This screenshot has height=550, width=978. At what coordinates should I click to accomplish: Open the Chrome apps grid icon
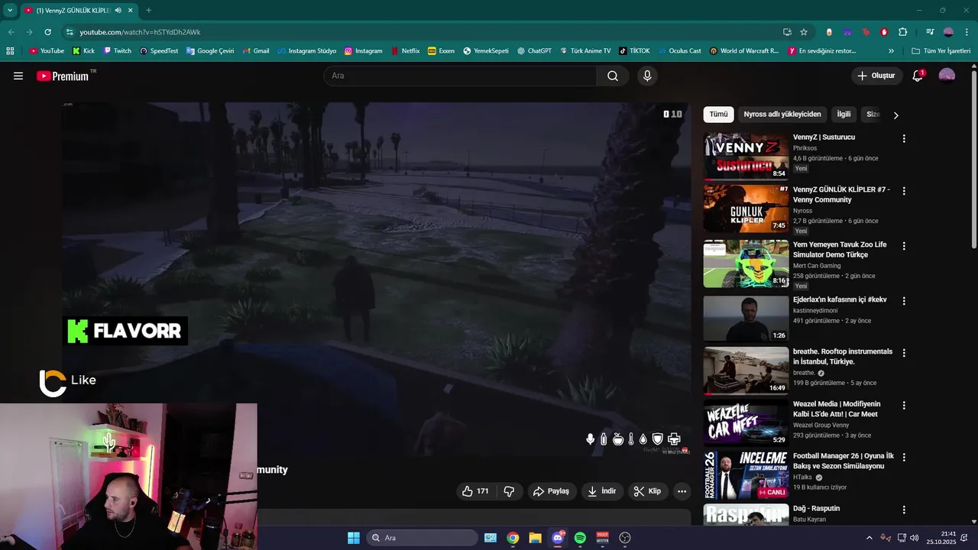point(10,51)
